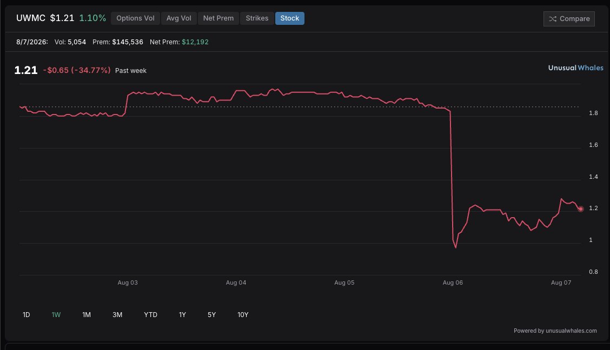Click the red endpoint marker on chart line

tap(580, 209)
